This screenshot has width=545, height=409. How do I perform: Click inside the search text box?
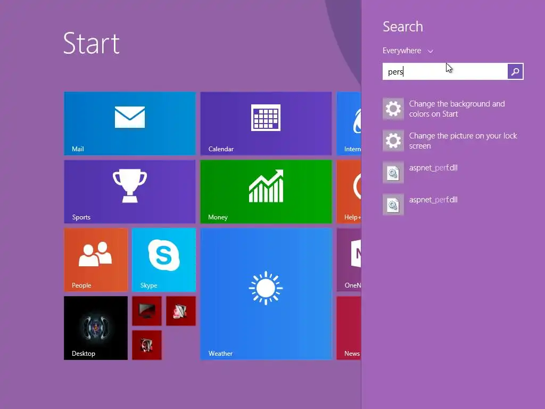point(445,71)
